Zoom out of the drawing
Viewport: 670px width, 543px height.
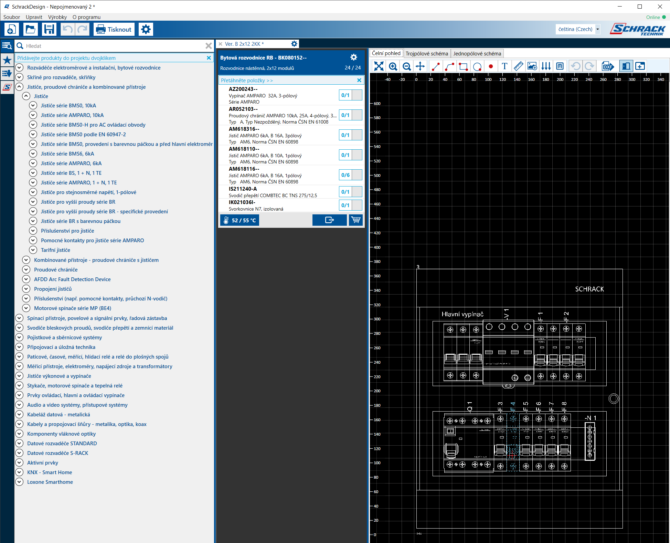407,66
